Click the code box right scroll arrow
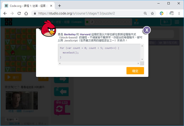The height and width of the screenshot is (126, 184). tap(138, 64)
